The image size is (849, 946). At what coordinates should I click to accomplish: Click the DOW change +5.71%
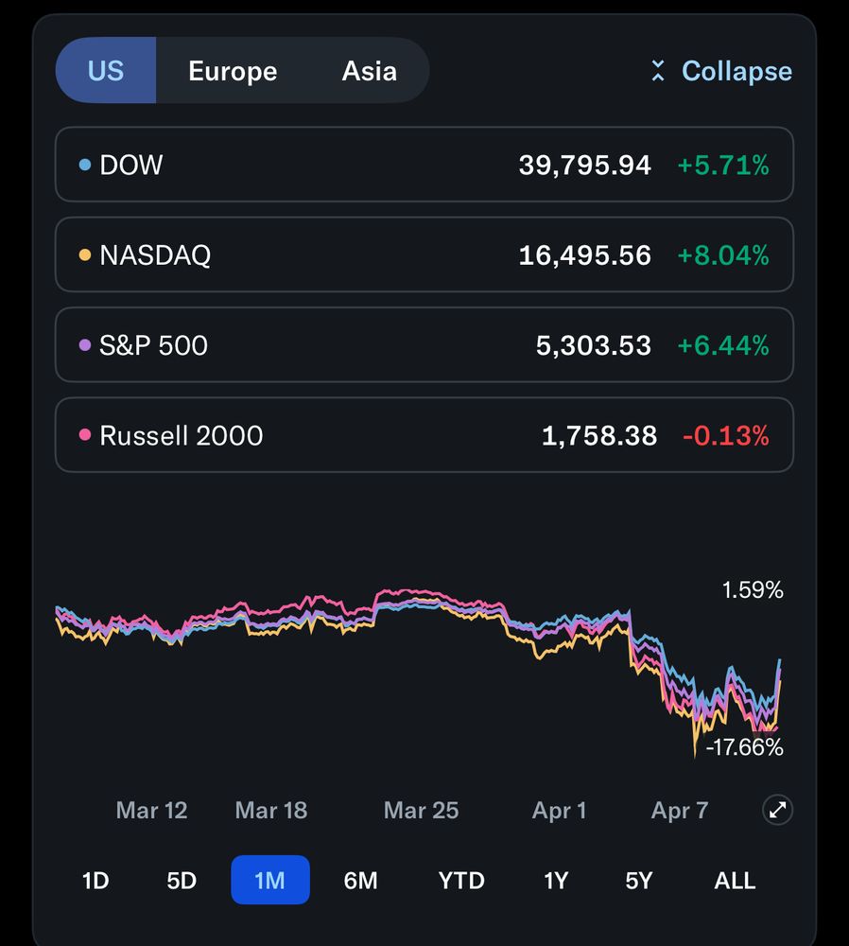tap(723, 165)
